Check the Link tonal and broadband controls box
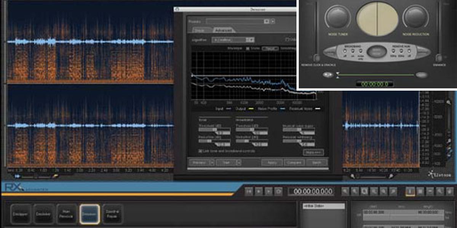Viewport: 457px width, 228px height. [x=200, y=151]
